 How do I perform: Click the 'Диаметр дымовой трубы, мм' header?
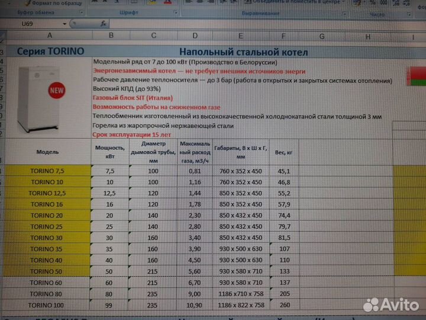coord(153,152)
